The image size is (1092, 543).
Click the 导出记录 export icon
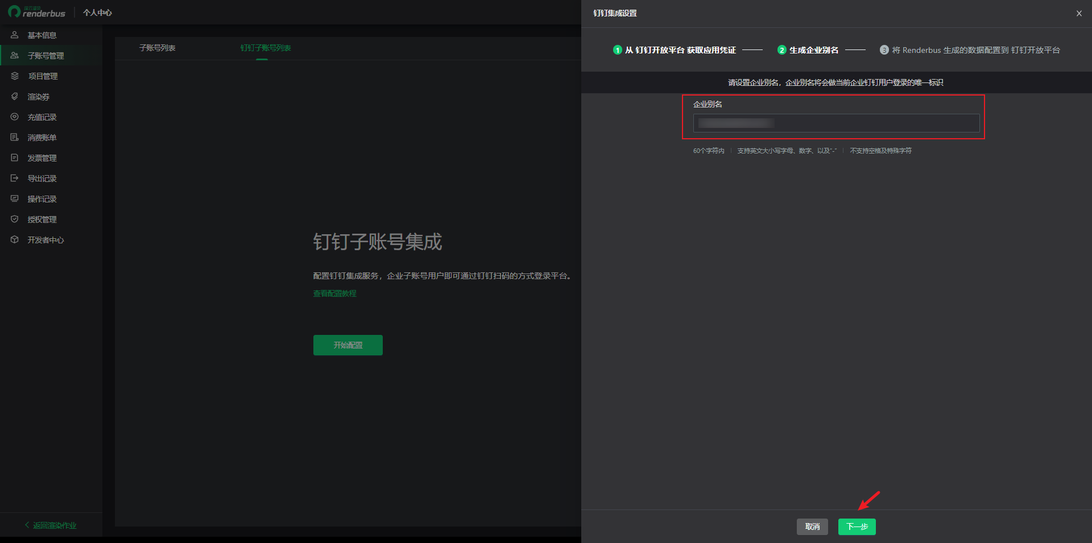(x=15, y=178)
